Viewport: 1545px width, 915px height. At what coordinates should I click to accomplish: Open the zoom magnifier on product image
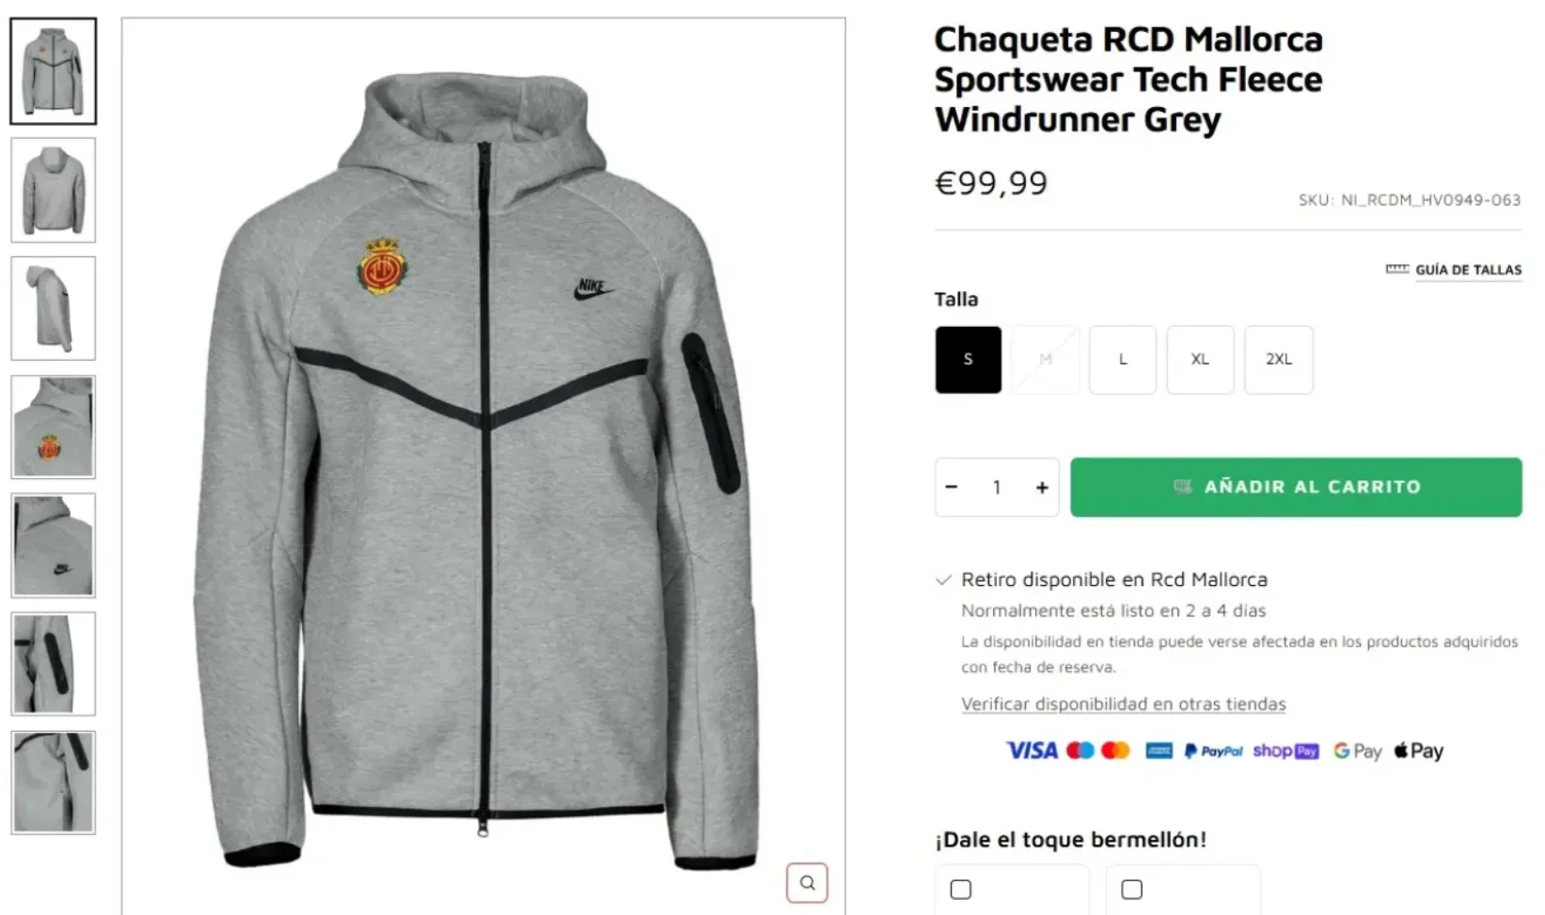tap(807, 882)
